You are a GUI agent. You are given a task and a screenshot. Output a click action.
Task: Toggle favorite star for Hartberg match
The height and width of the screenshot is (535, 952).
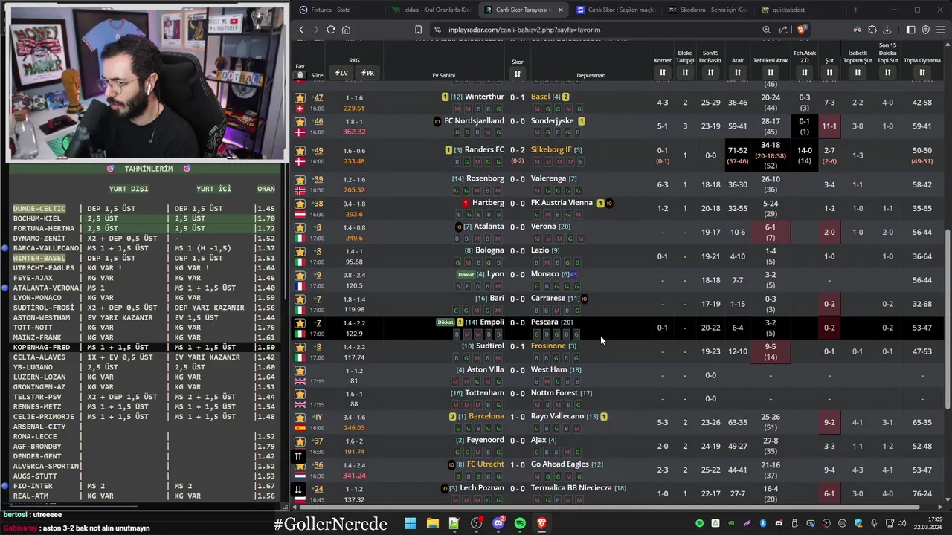(x=300, y=203)
